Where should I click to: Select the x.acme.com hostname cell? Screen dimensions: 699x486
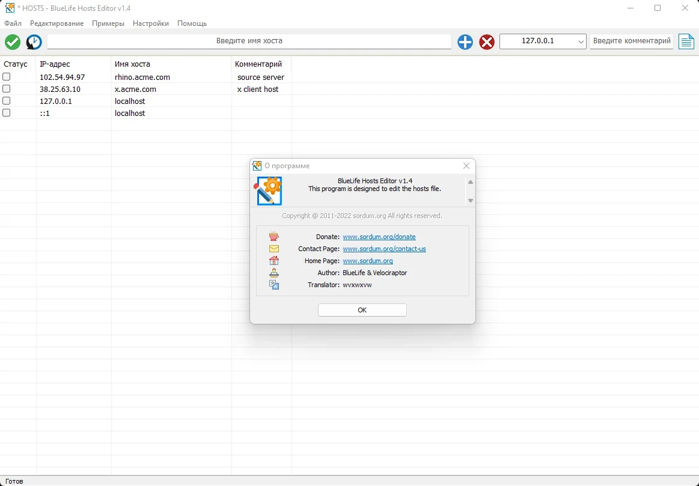point(171,89)
